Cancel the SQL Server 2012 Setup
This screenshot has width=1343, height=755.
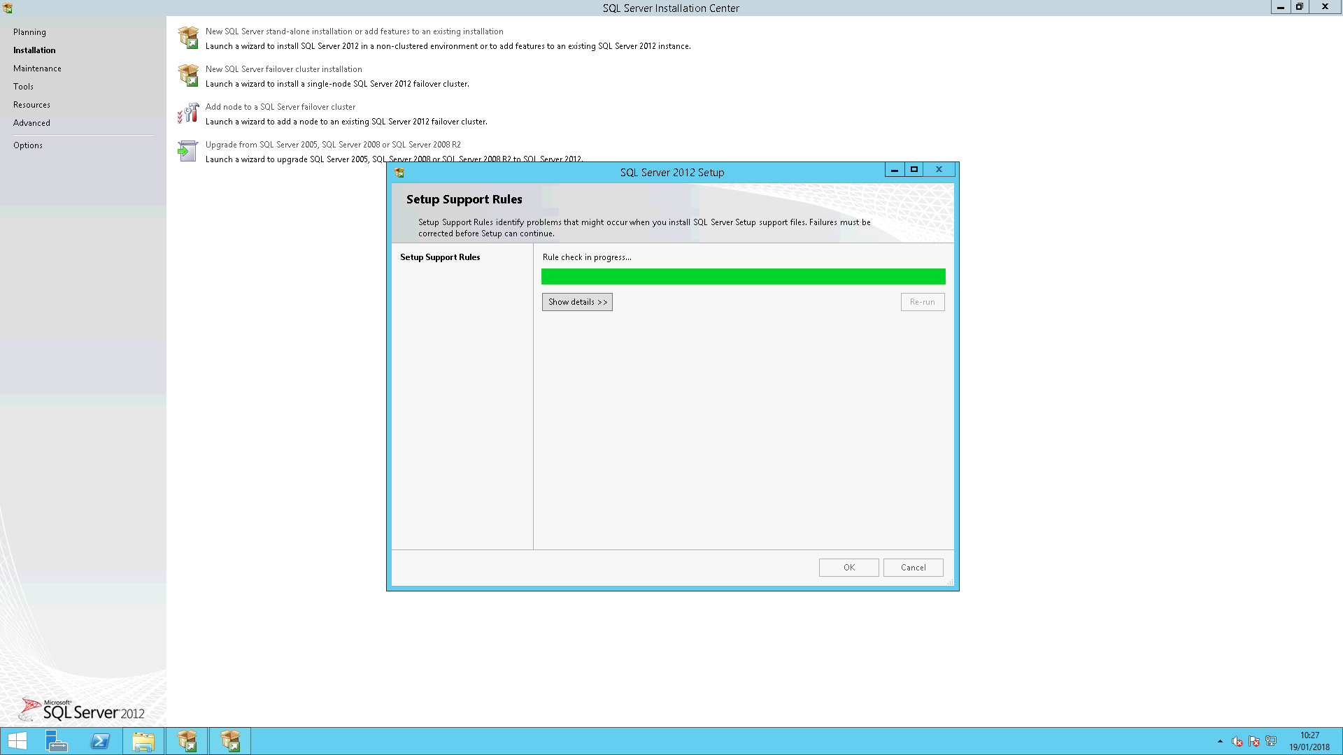[913, 568]
